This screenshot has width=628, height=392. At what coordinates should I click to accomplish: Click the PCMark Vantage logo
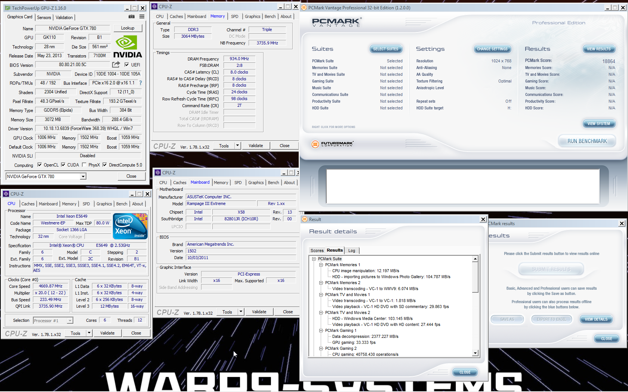tap(336, 22)
